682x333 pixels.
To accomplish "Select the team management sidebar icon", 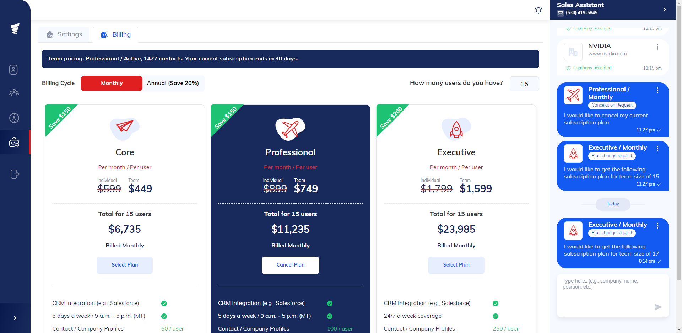I will click(x=14, y=92).
